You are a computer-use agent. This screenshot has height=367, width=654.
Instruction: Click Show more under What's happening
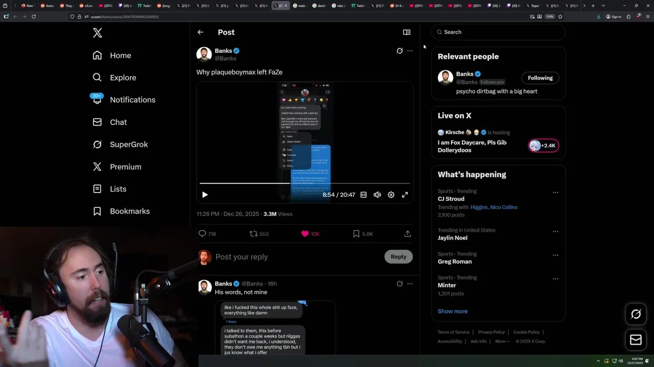pyautogui.click(x=453, y=311)
